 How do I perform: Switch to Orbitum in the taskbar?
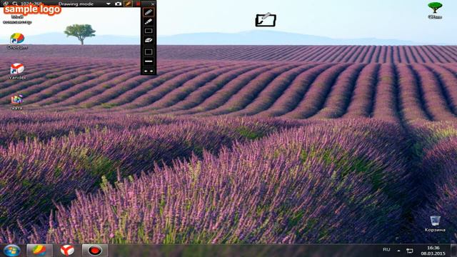tap(40, 251)
